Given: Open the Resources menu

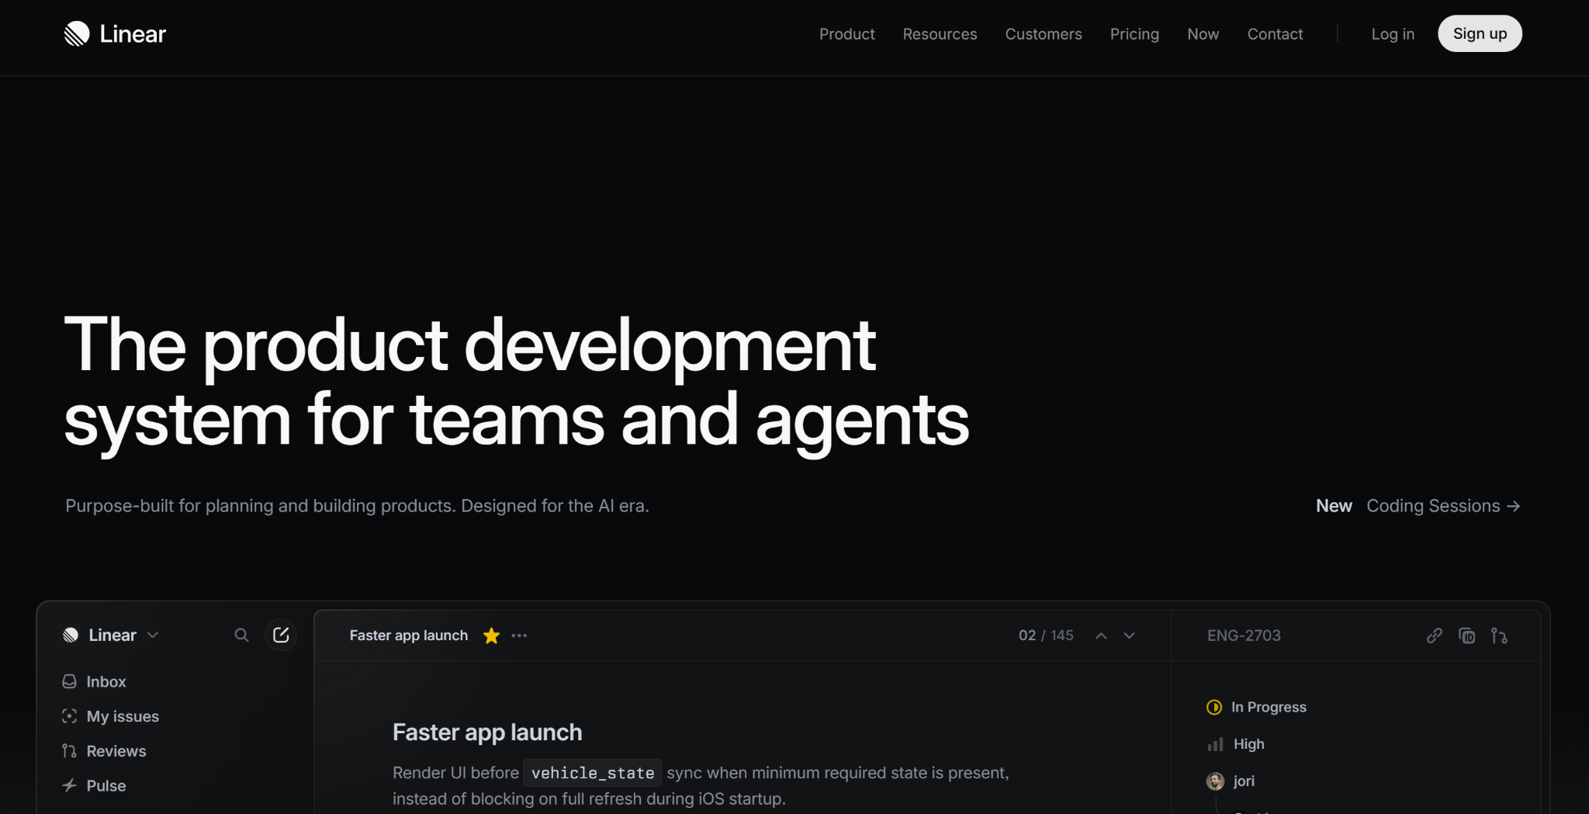Looking at the screenshot, I should (x=940, y=34).
